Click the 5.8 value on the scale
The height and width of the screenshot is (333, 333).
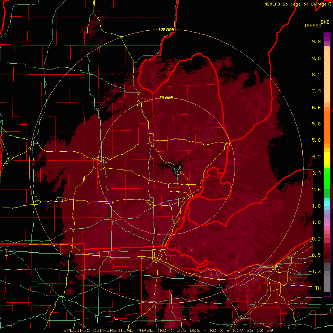[x=316, y=124]
